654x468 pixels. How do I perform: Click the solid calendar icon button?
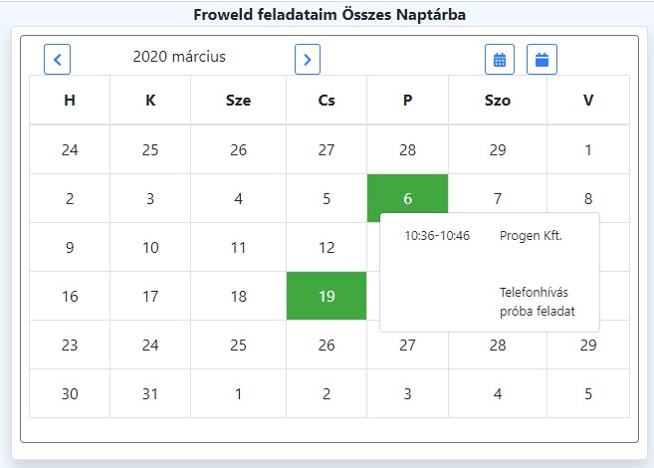[x=543, y=59]
